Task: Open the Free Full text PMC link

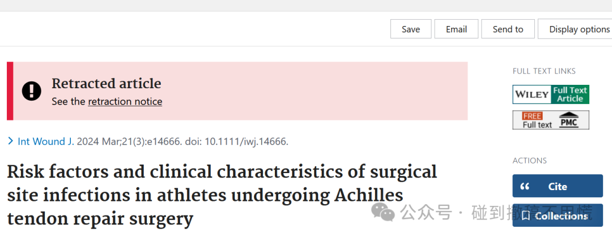Action: [551, 120]
